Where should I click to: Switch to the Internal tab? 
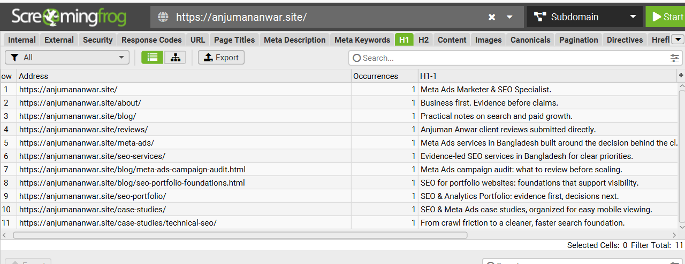coord(22,39)
